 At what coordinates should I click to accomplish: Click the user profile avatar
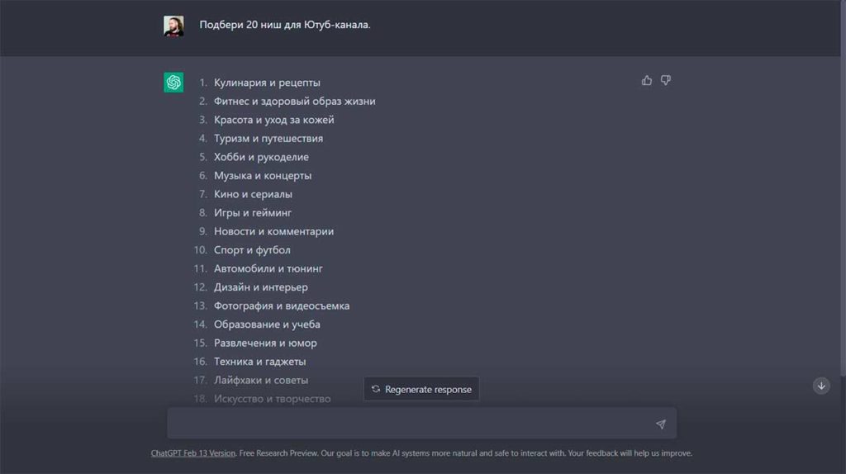173,26
